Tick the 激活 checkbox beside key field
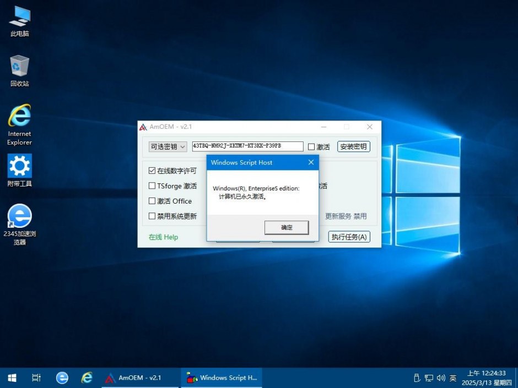Screen dimensions: 518x388 click(x=311, y=147)
